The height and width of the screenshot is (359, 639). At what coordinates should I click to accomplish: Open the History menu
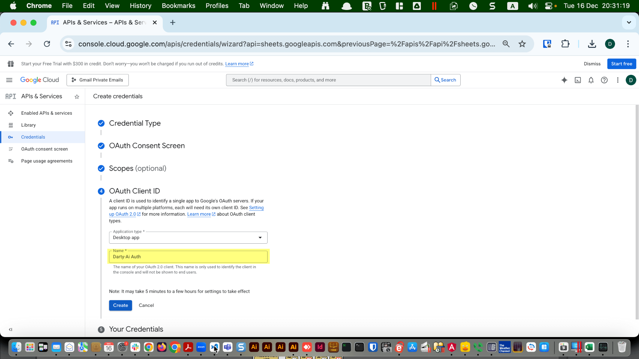click(x=140, y=6)
